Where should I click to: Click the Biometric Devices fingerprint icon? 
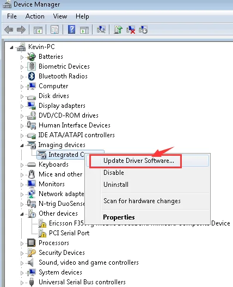click(32, 66)
